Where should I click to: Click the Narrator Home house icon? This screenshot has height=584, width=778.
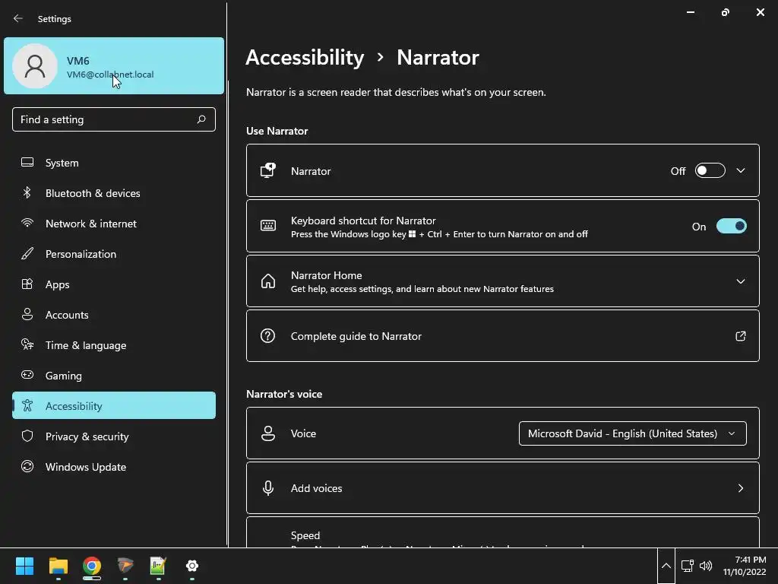268,281
